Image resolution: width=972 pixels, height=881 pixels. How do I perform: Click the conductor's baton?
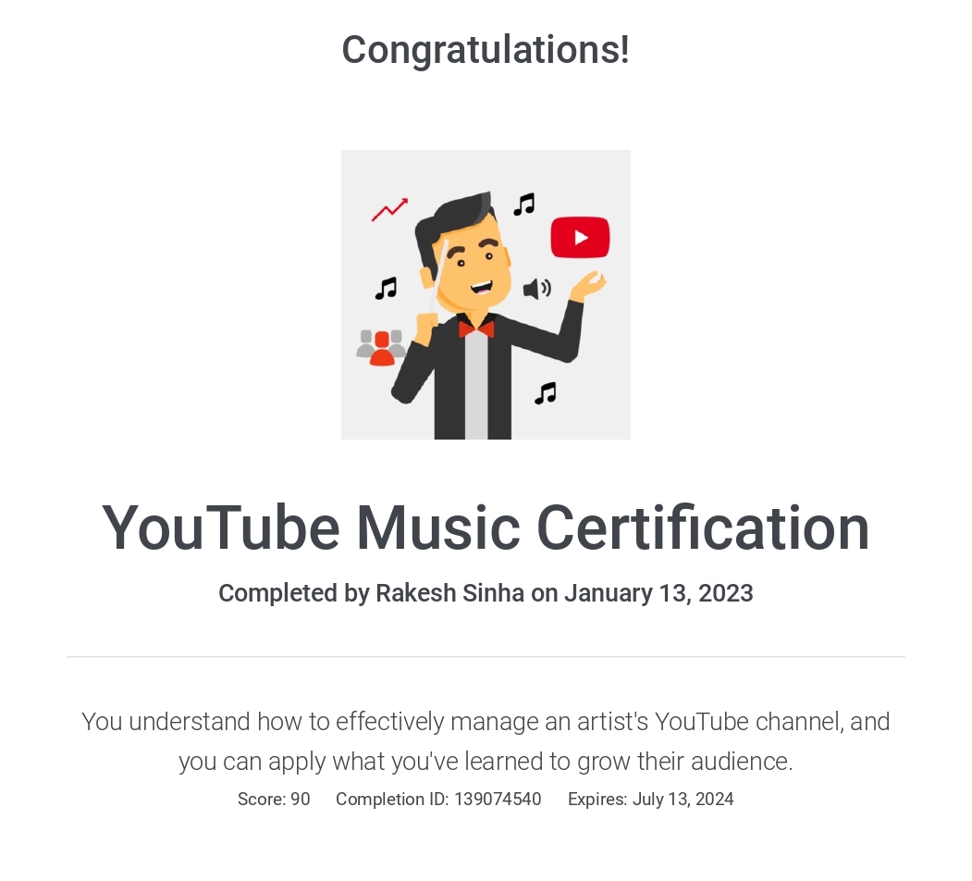pos(438,276)
